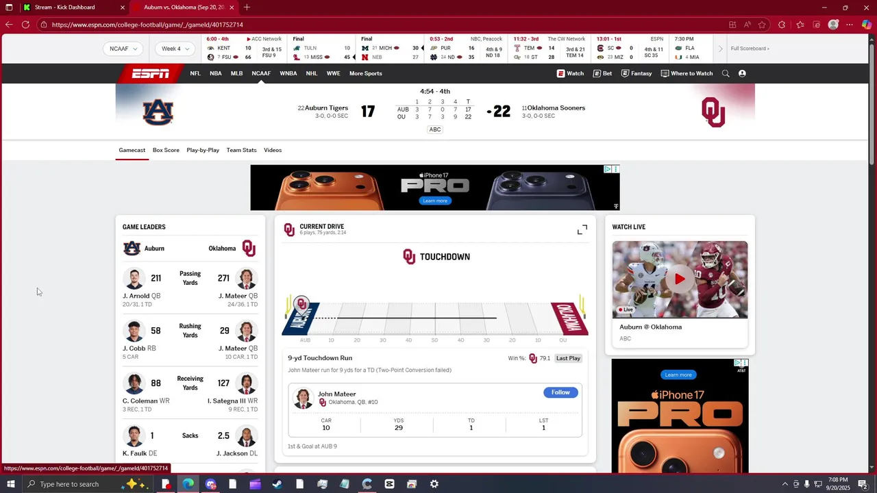Click the taskbar clock showing 7:08 PM

click(837, 484)
